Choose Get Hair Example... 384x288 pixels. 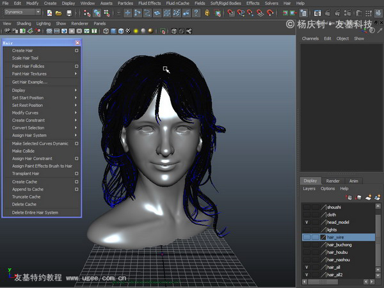pyautogui.click(x=29, y=82)
